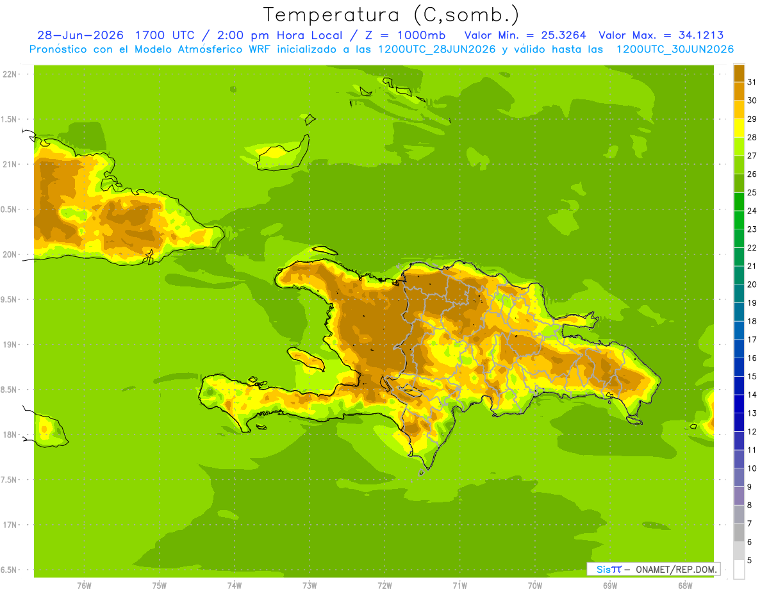Image resolution: width=769 pixels, height=594 pixels.
Task: Click the legend value '27'
Action: 752,156
